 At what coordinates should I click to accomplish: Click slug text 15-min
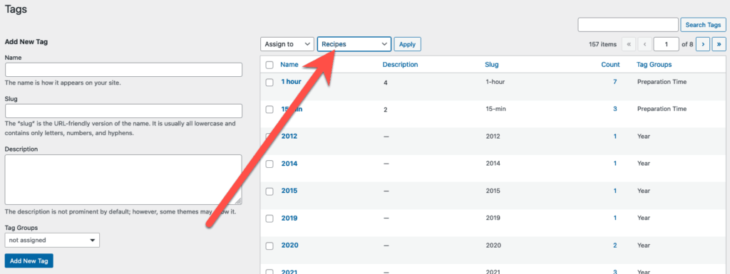pyautogui.click(x=496, y=109)
